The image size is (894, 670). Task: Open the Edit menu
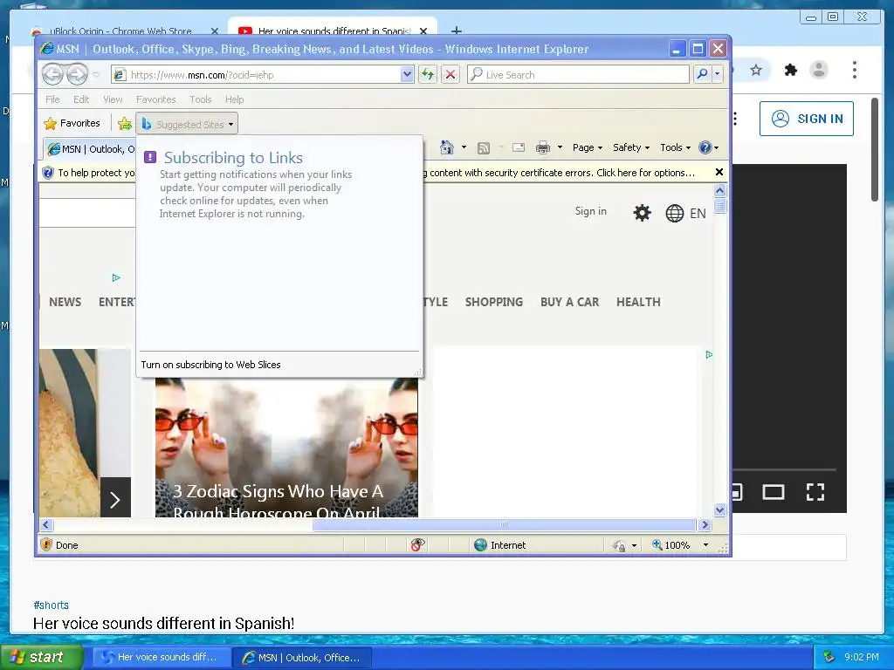[x=81, y=99]
